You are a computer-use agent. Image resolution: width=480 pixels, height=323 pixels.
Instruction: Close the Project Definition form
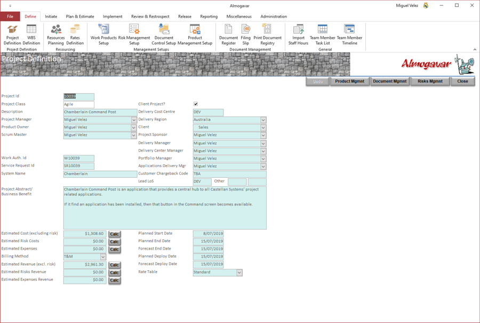pos(462,81)
